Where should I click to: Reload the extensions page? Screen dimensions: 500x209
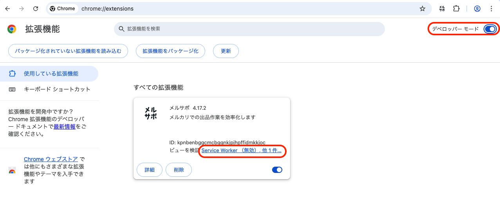pos(36,9)
